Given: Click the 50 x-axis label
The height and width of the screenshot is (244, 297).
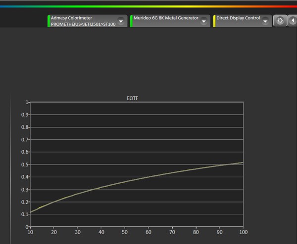Looking at the screenshot, I should [x=125, y=232].
